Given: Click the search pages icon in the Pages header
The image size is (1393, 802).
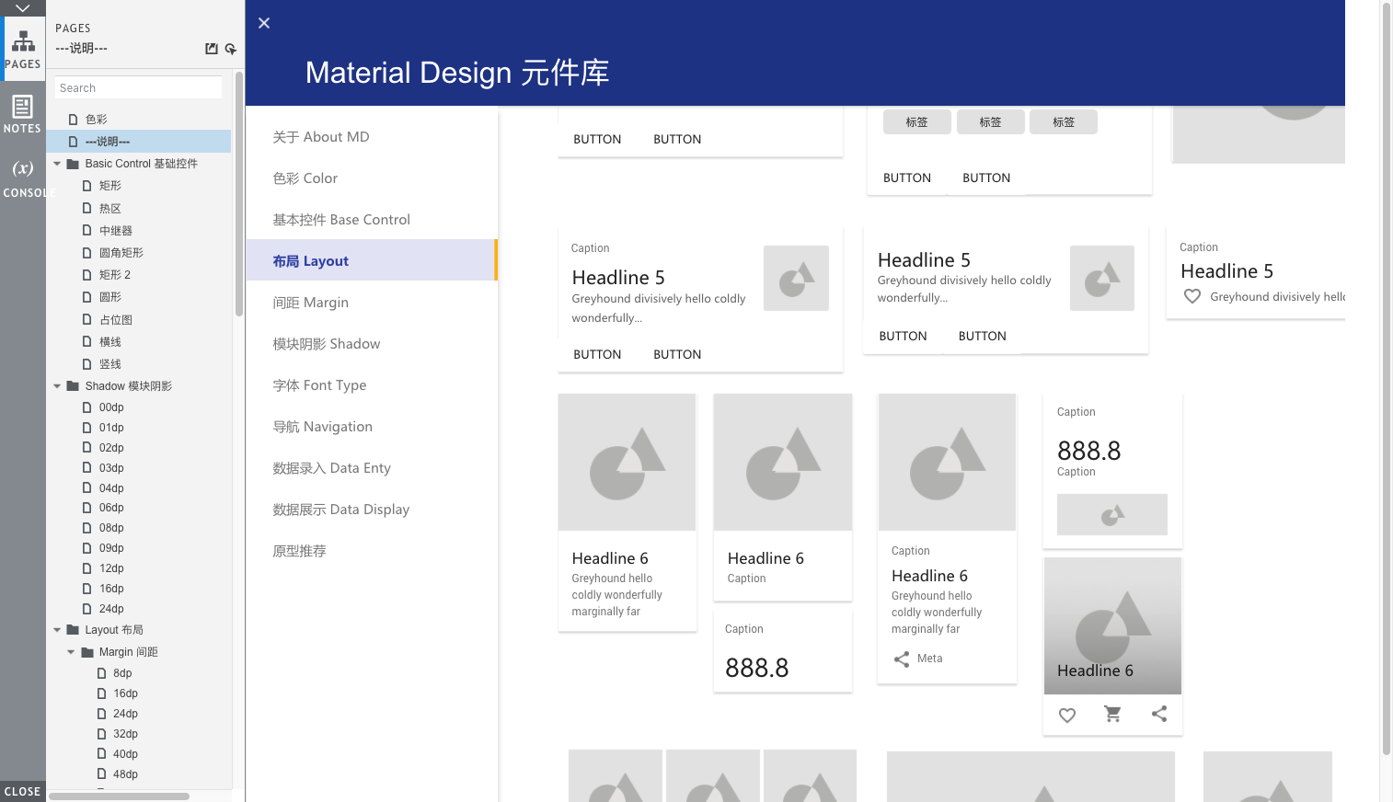Looking at the screenshot, I should point(230,49).
